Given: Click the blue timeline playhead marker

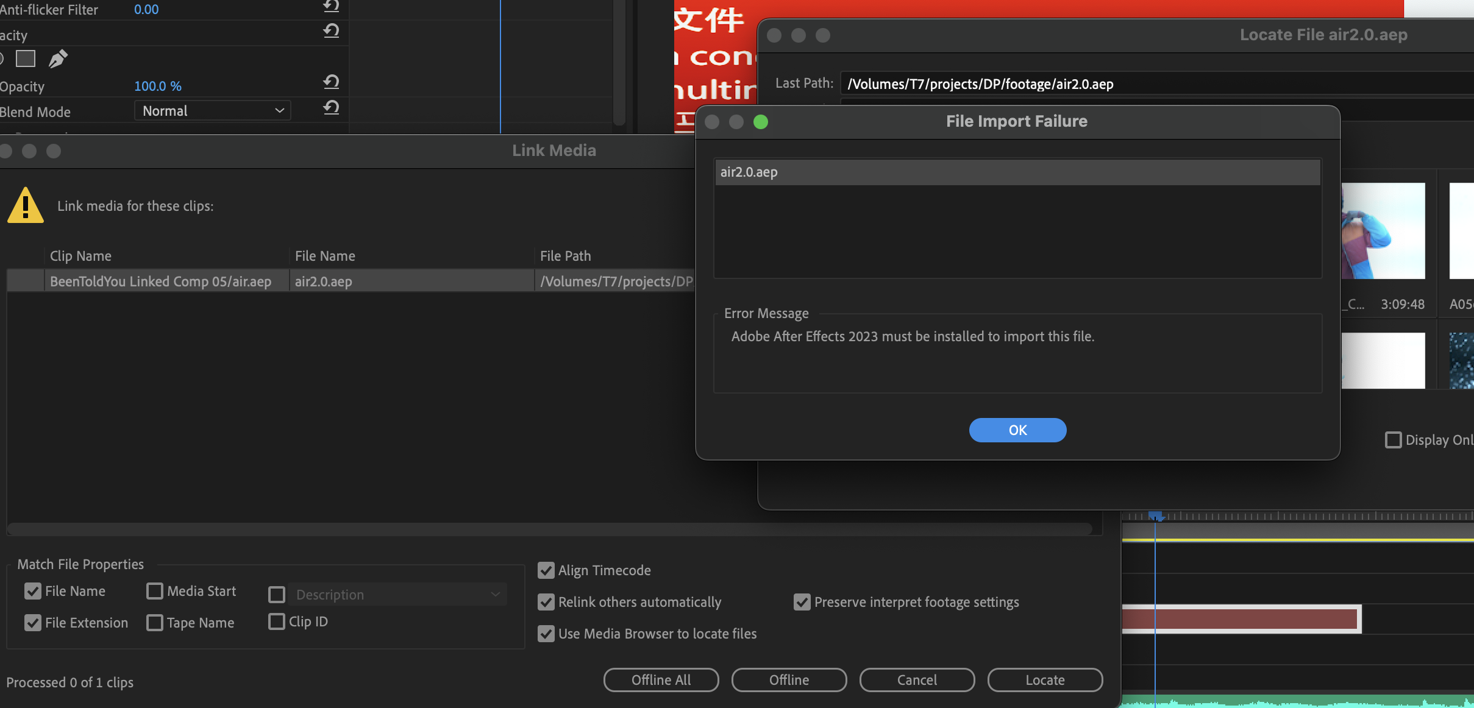Looking at the screenshot, I should coord(1155,516).
